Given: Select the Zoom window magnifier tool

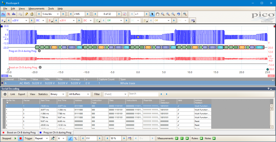Looking at the screenshot, I should coord(163,14).
